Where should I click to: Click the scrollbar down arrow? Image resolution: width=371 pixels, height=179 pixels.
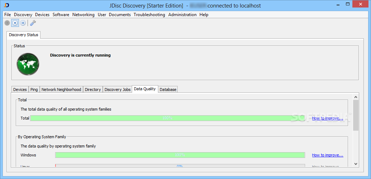(x=356, y=164)
